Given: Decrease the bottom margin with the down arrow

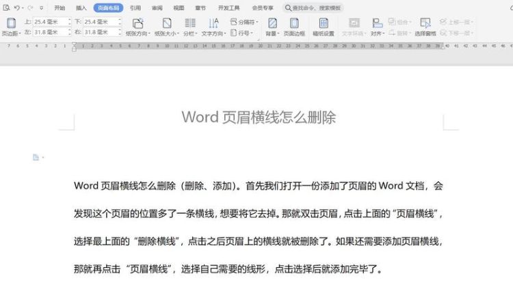Looking at the screenshot, I should click(x=120, y=24).
